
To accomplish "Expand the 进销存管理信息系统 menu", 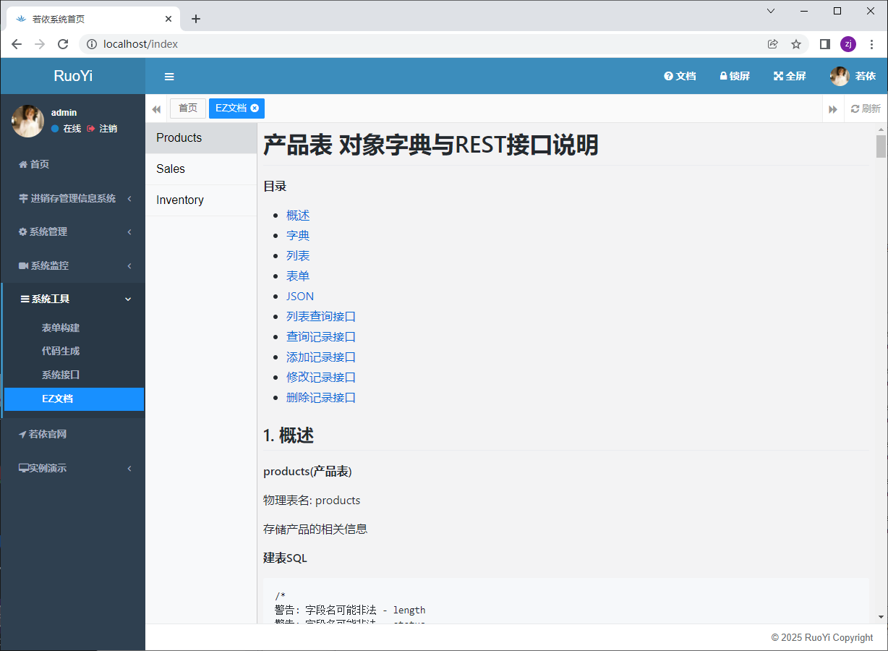I will 72,198.
